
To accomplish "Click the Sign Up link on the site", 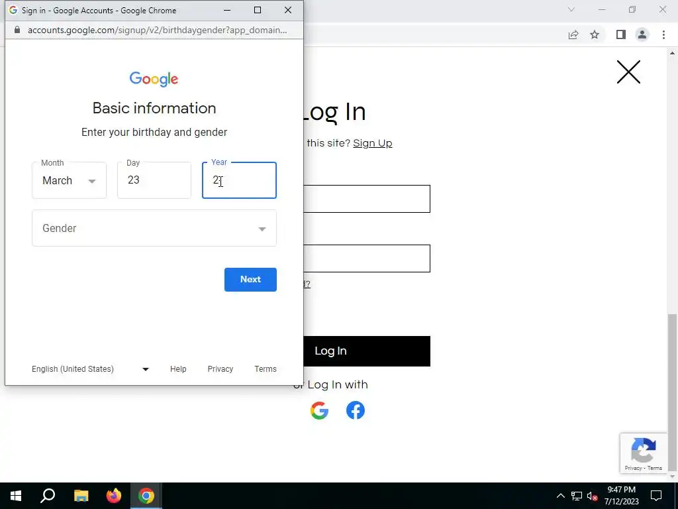I will 372,143.
